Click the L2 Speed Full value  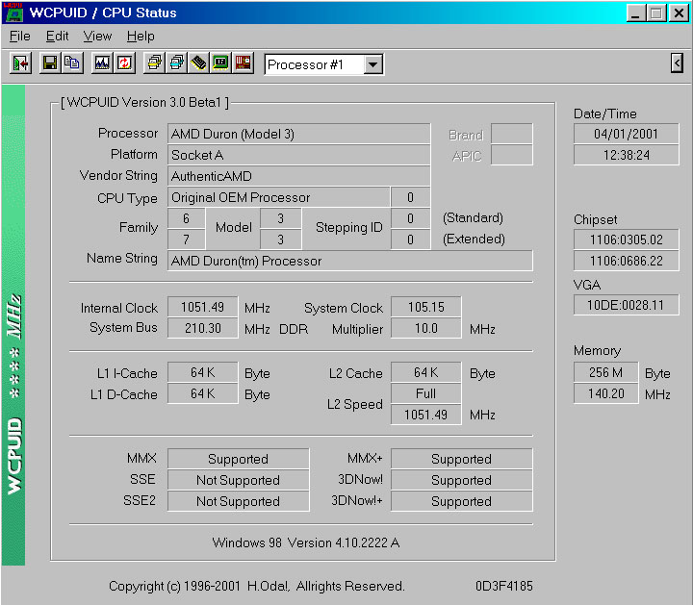coord(426,393)
